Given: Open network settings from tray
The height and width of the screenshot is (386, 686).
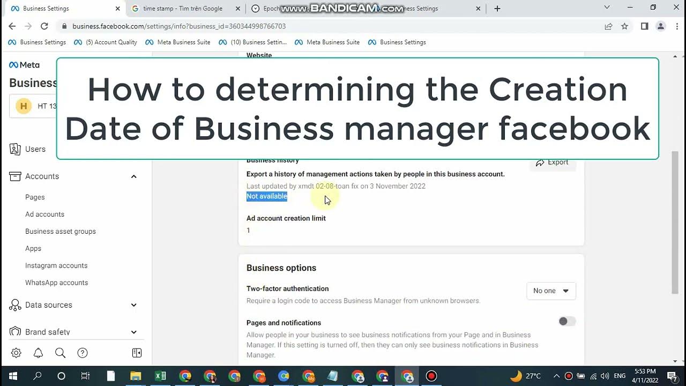Looking at the screenshot, I should tap(593, 376).
